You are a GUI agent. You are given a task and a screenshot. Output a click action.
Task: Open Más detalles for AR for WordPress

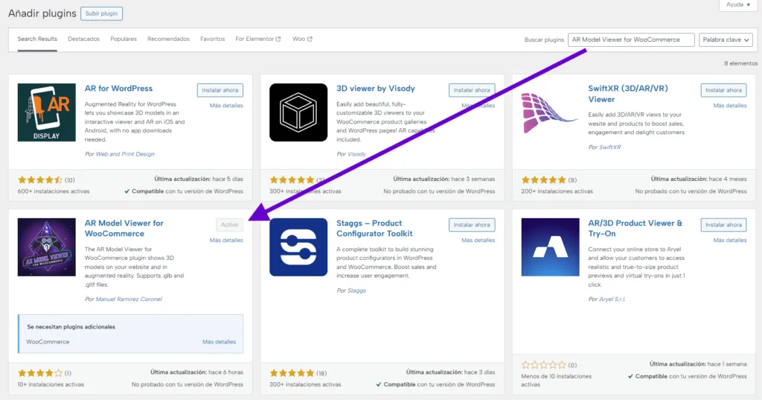[226, 106]
